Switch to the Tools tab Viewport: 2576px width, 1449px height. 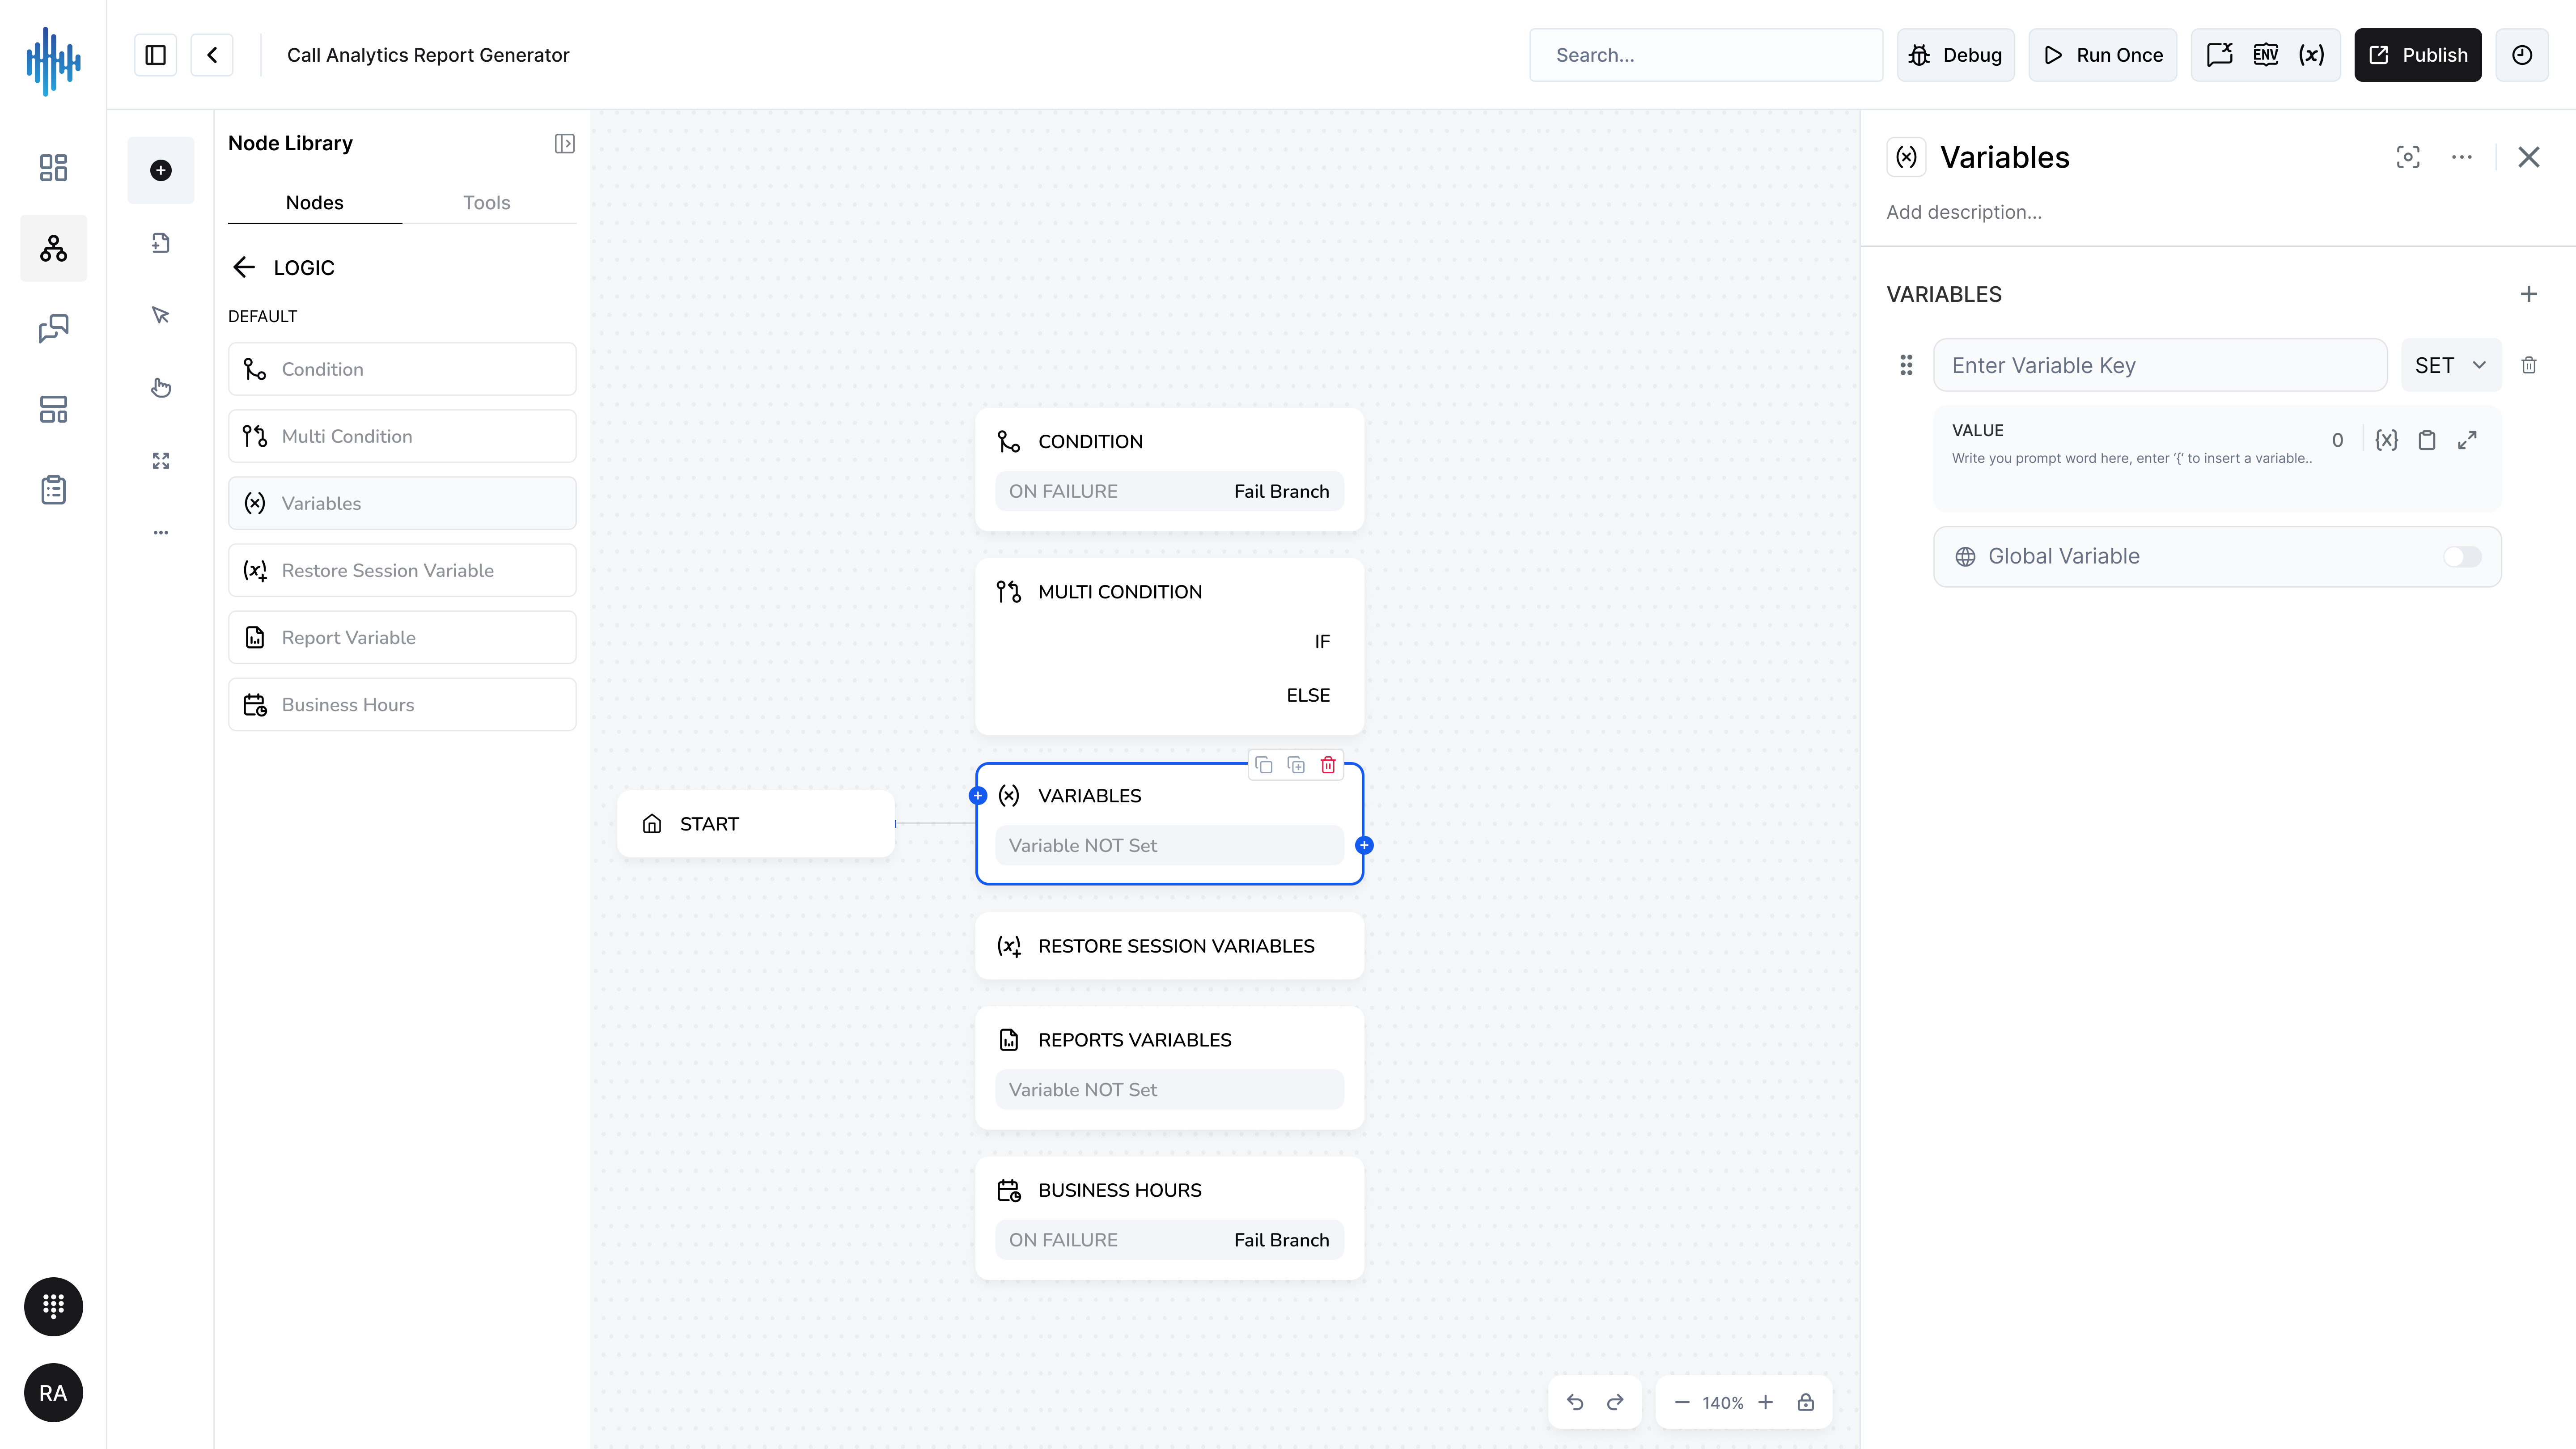point(487,203)
